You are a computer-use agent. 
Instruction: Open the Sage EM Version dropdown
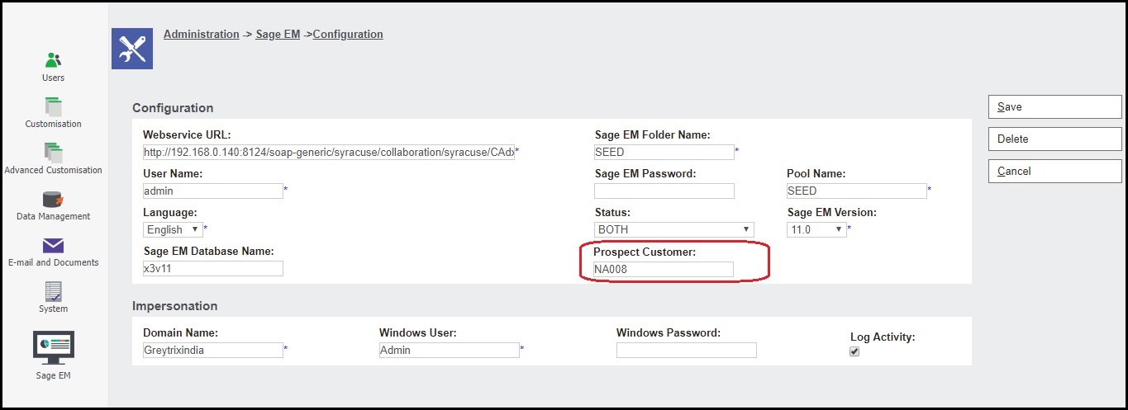[x=816, y=229]
